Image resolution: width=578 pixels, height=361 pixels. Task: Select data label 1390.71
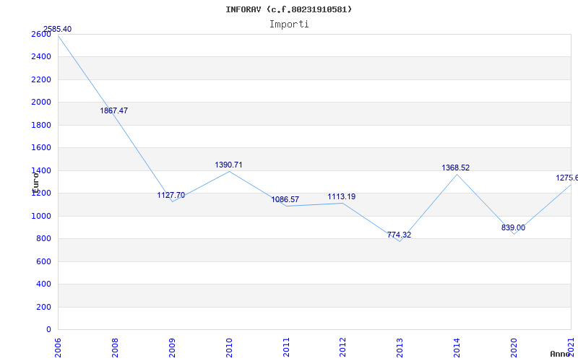228,165
